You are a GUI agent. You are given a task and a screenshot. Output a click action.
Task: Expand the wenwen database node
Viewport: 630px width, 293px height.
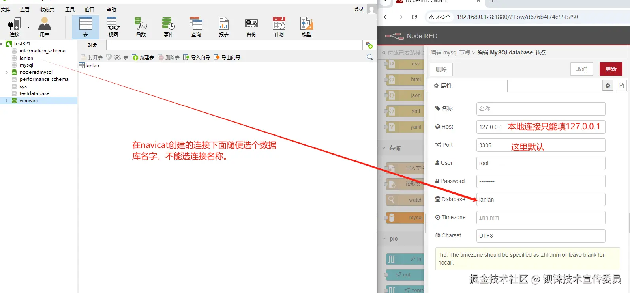tap(6, 101)
